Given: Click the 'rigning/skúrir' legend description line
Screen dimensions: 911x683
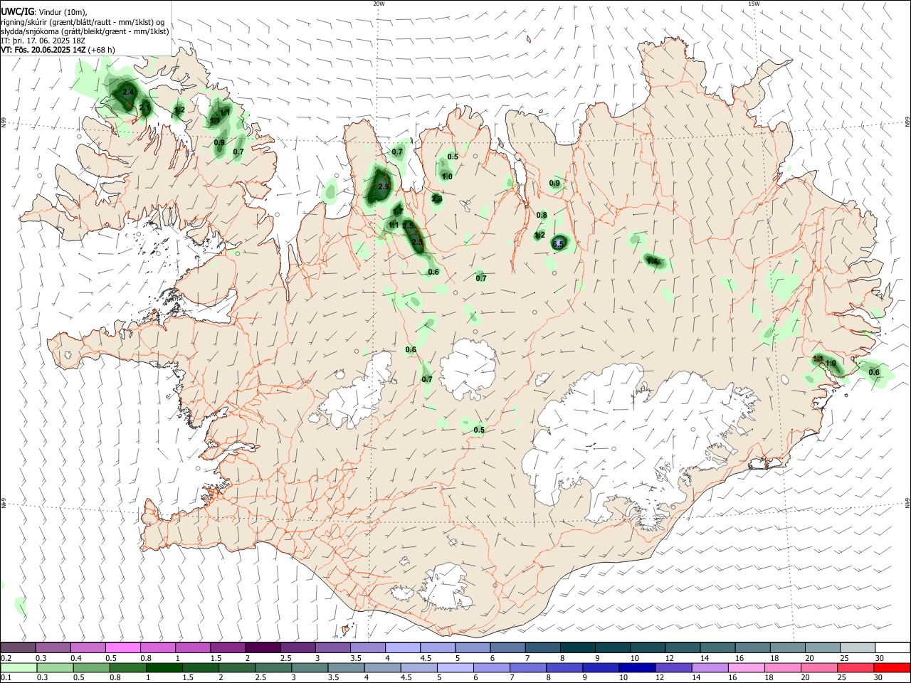Looking at the screenshot, I should coord(83,22).
